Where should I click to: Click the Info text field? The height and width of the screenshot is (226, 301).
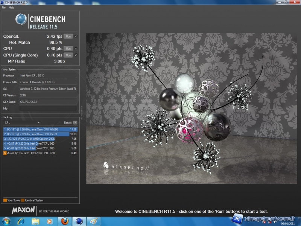pos(48,108)
